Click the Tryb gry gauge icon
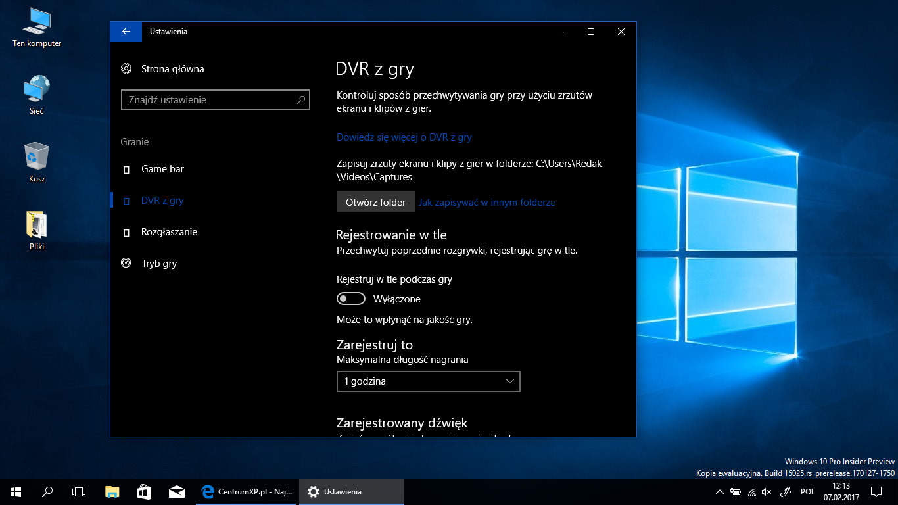The width and height of the screenshot is (898, 505). click(126, 264)
